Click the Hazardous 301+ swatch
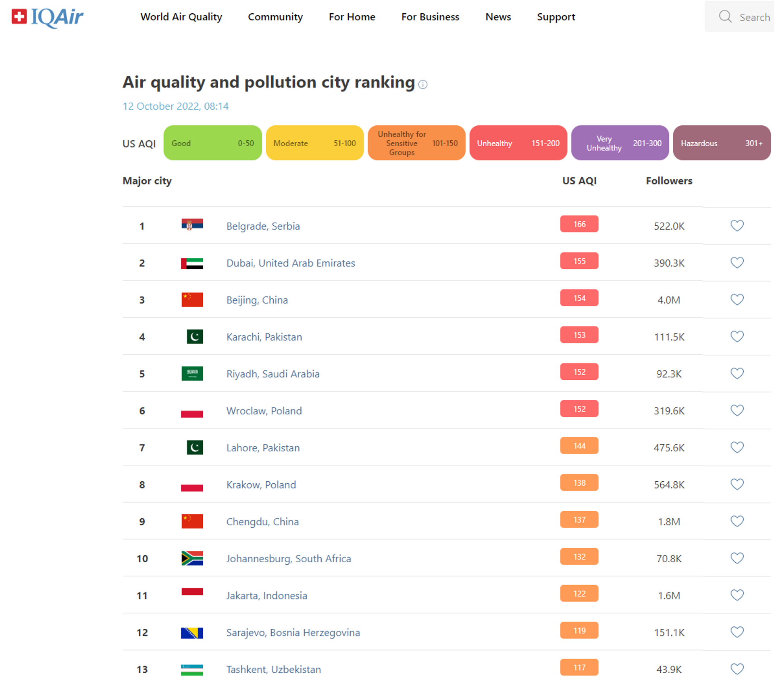This screenshot has height=678, width=774. [x=722, y=143]
